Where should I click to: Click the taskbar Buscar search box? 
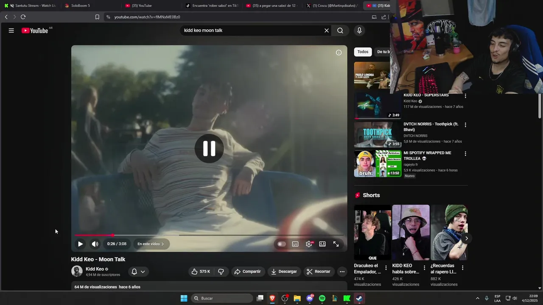(x=222, y=298)
